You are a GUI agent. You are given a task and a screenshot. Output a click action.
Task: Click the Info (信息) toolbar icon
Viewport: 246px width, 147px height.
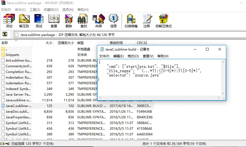click(x=114, y=21)
